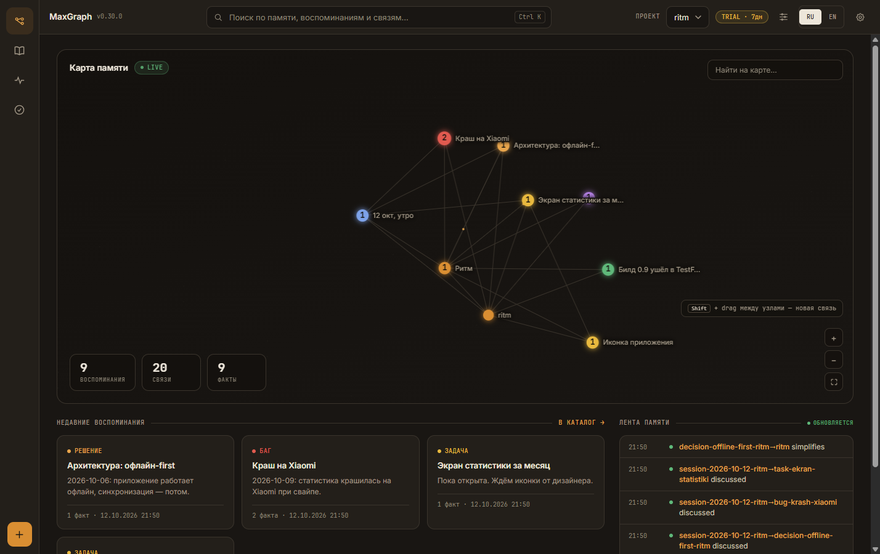Select the orange ritm project node
The width and height of the screenshot is (880, 554).
pos(488,315)
